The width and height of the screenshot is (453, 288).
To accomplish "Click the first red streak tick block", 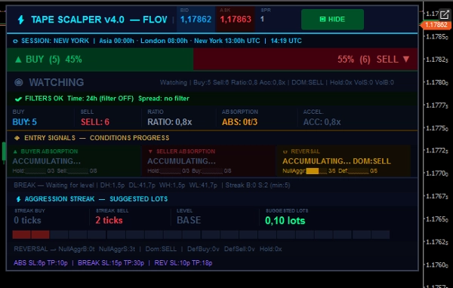I will click(x=21, y=234).
